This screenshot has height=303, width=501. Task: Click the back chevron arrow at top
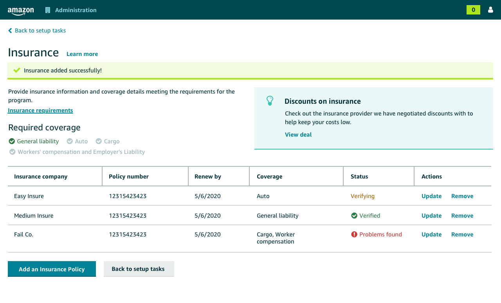tap(10, 31)
